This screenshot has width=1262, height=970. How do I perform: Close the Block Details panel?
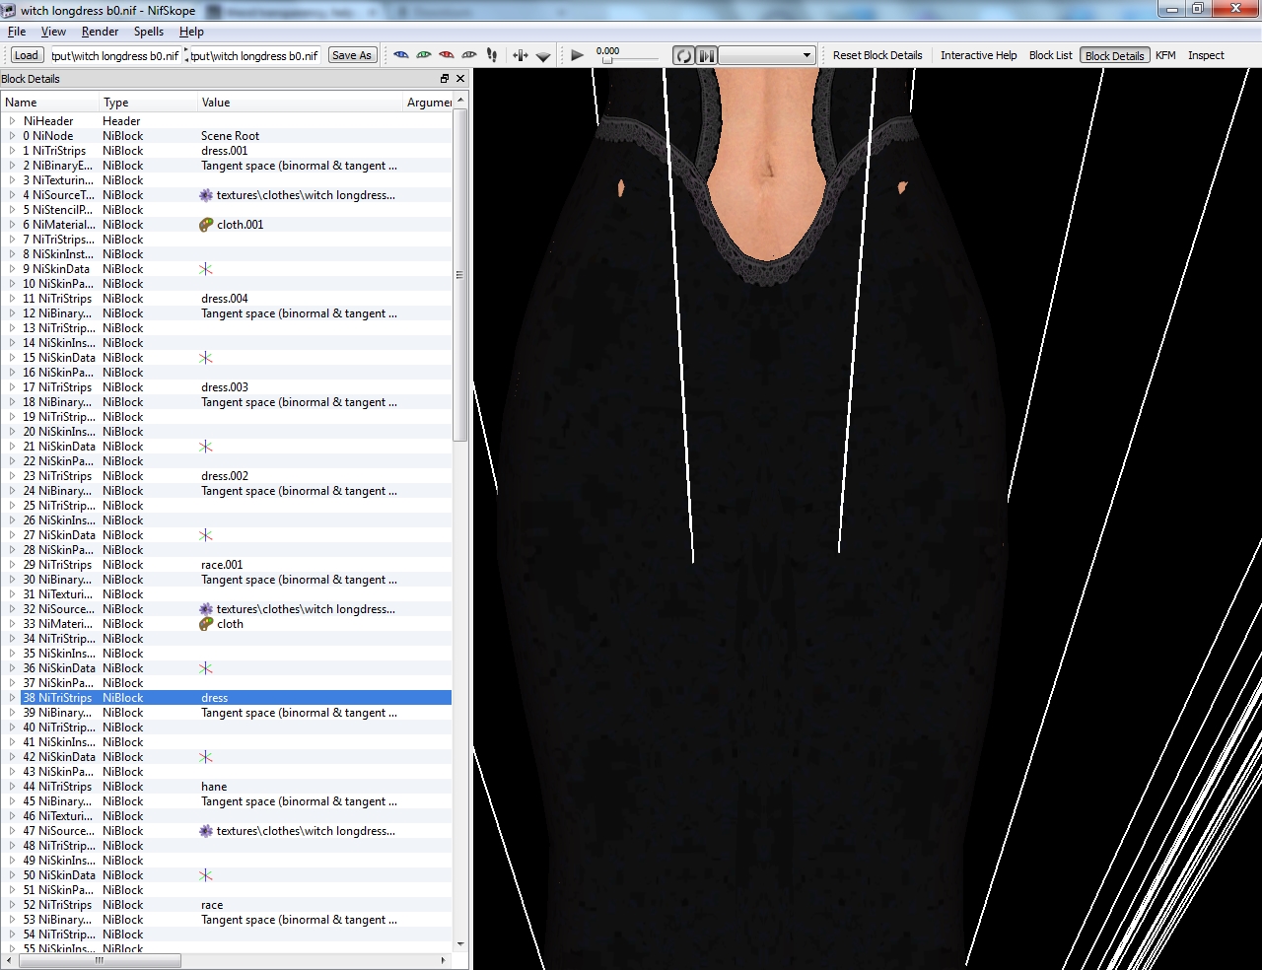pyautogui.click(x=460, y=79)
